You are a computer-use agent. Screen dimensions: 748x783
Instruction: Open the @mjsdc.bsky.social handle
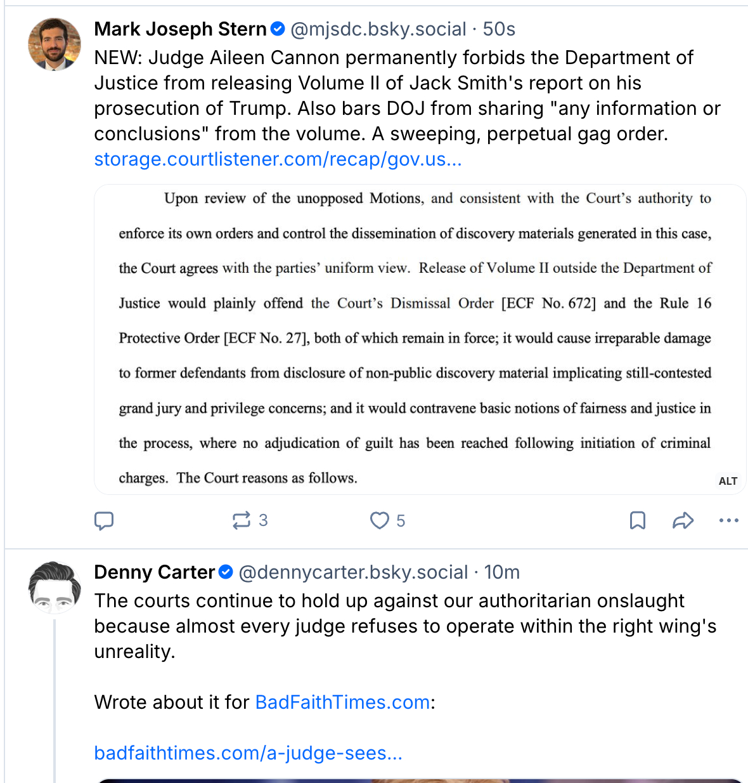pos(378,29)
